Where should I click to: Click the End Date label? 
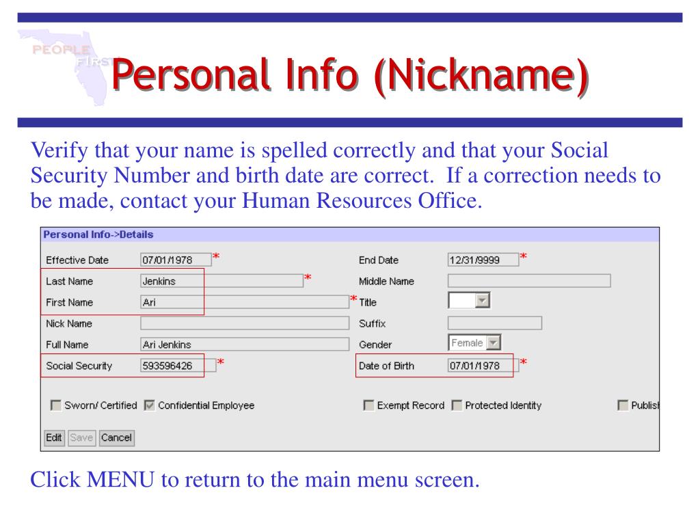tap(379, 260)
